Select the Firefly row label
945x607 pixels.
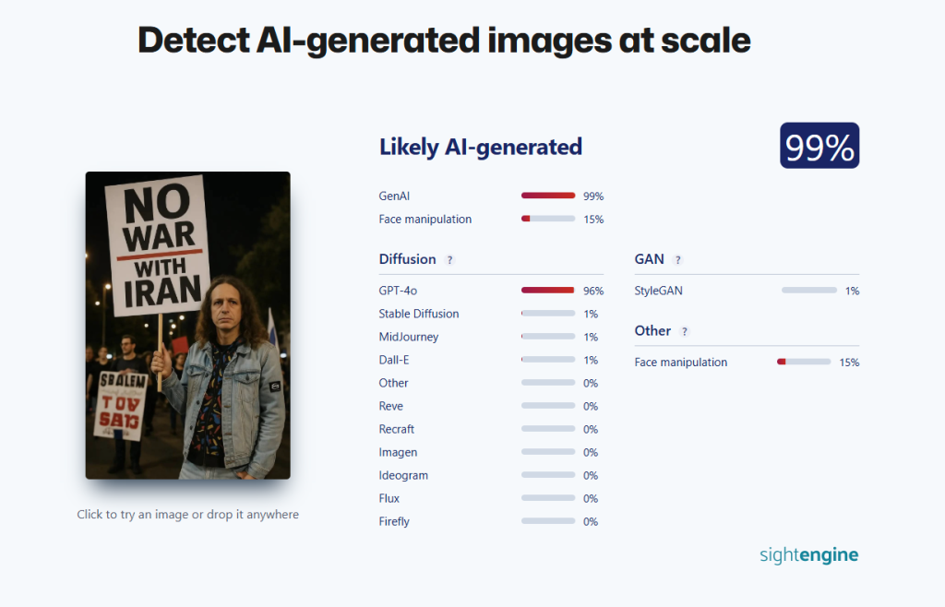(394, 521)
